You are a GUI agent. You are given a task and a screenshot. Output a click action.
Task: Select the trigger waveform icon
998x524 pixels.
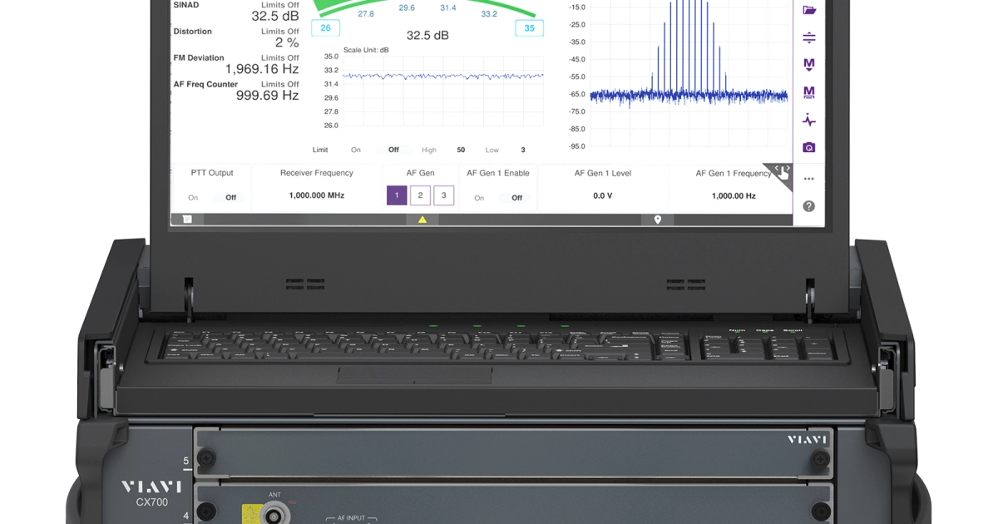[811, 119]
